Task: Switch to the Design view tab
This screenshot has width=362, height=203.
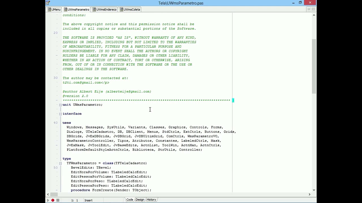Action: point(140,200)
